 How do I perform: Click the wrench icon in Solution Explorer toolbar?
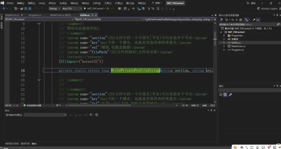pyautogui.click(x=254, y=20)
